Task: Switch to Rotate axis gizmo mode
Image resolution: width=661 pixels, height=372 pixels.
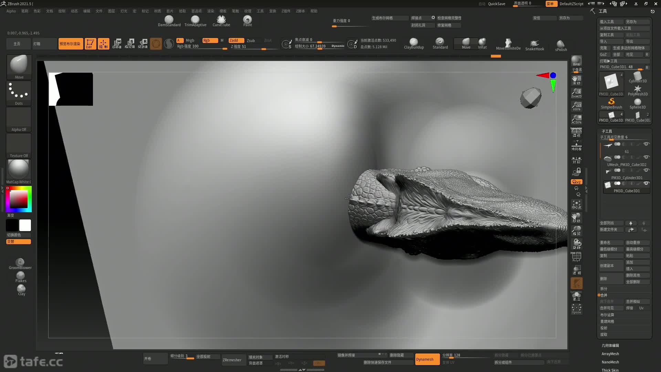Action: [x=143, y=44]
